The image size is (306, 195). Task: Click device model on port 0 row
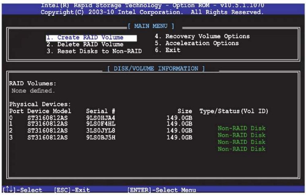click(48, 118)
